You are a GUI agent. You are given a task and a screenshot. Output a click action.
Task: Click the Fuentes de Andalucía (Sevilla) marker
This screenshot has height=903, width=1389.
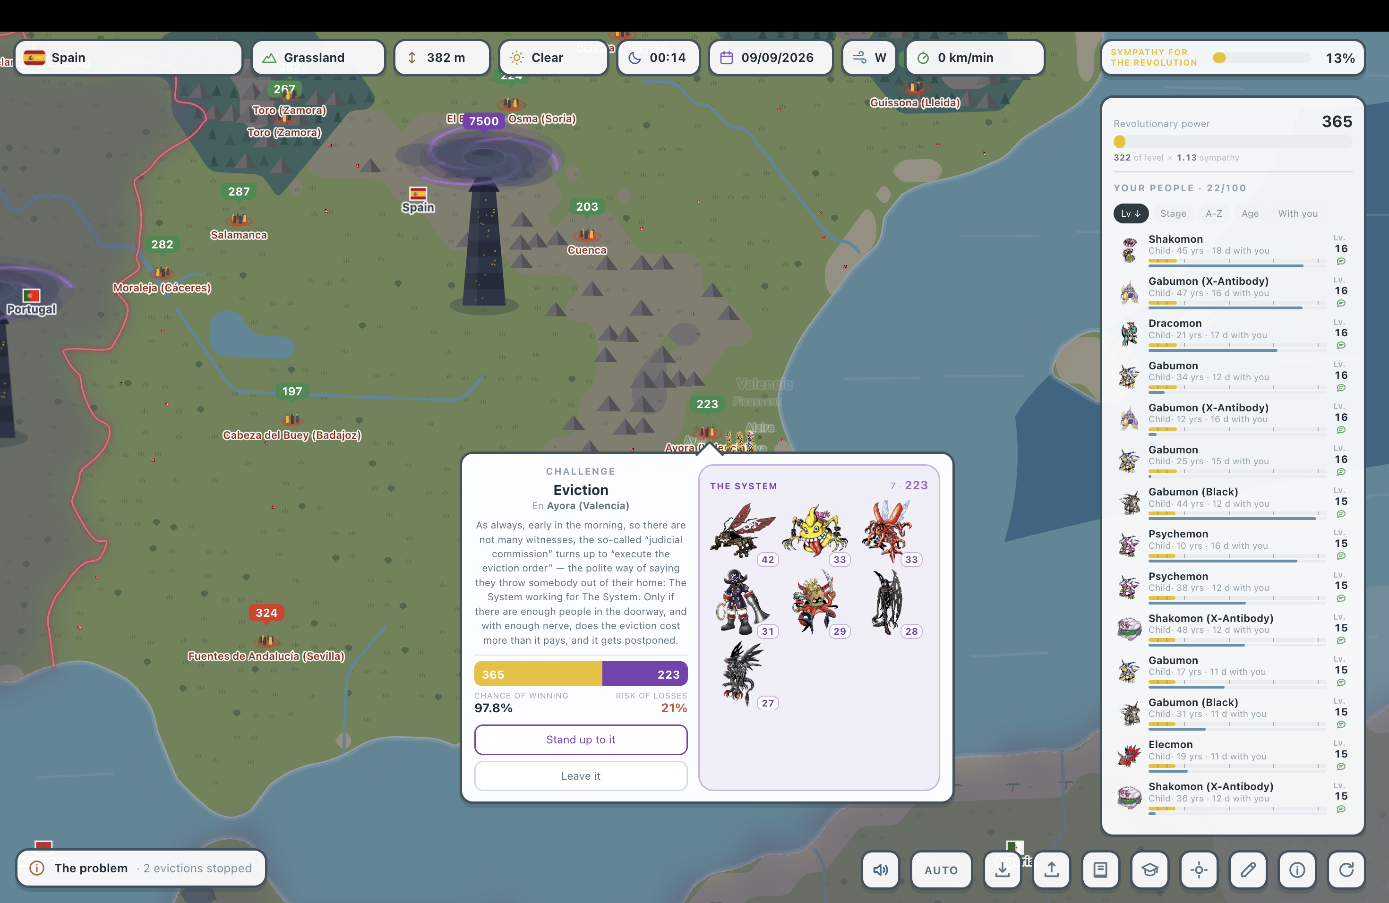click(266, 641)
